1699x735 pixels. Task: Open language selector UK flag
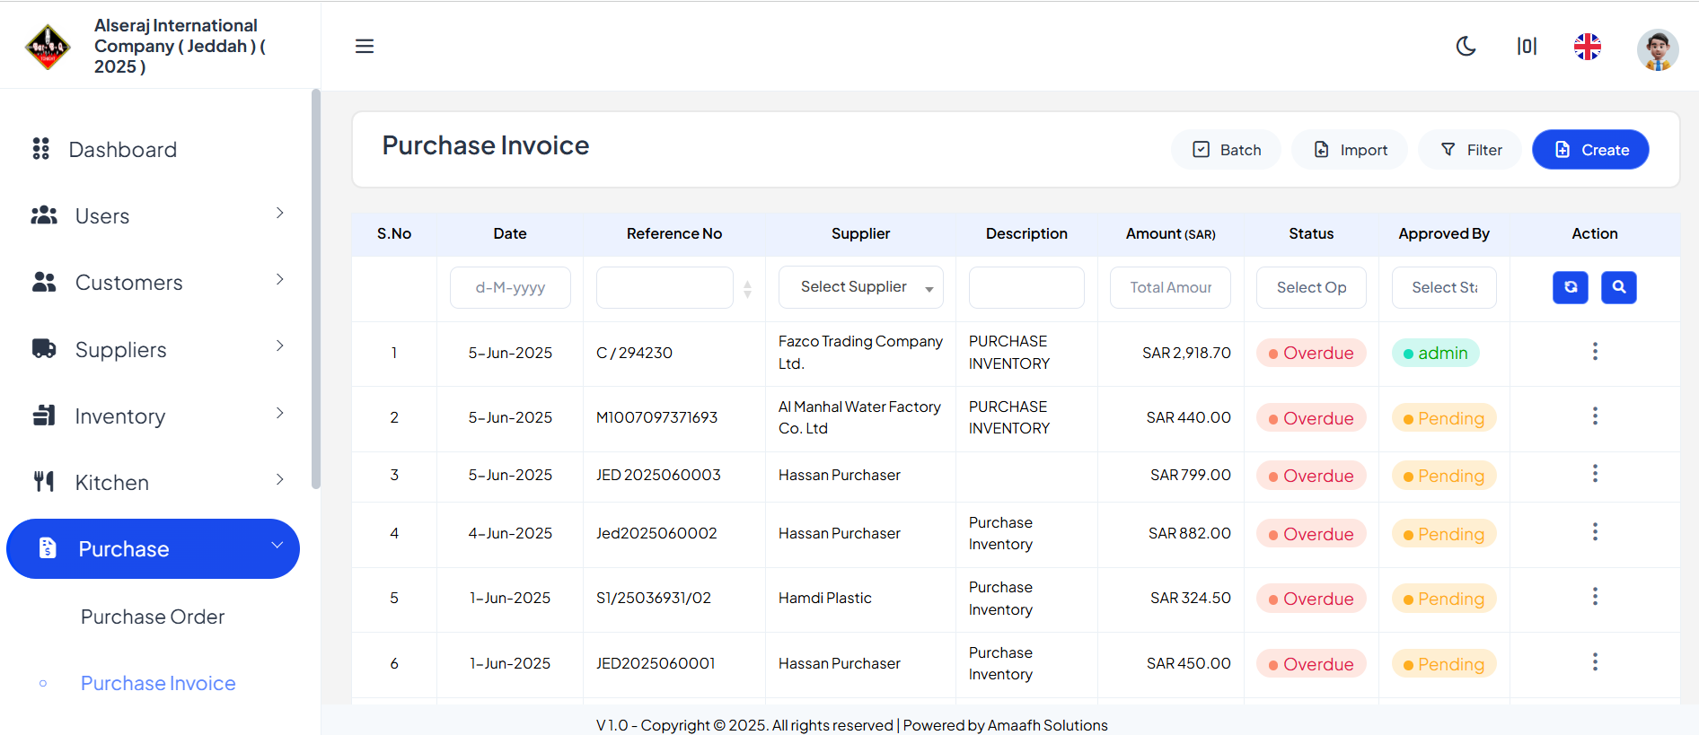(1587, 46)
